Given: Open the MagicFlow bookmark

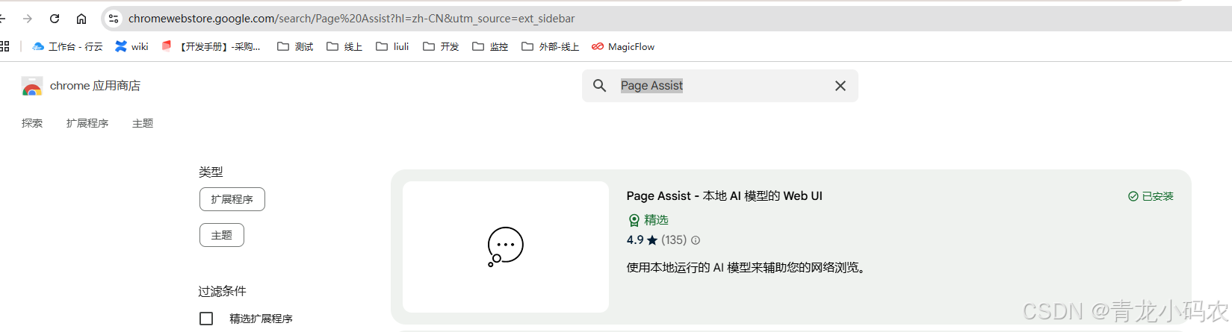Looking at the screenshot, I should [623, 46].
